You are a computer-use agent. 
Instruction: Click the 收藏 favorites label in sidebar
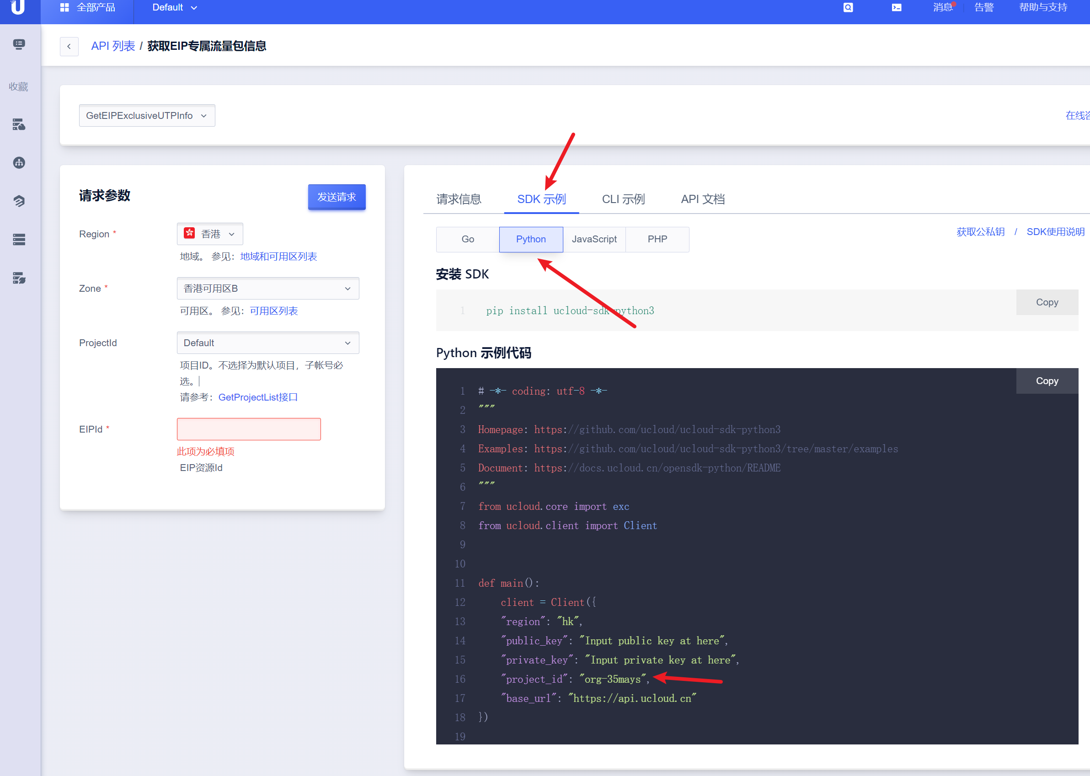point(19,87)
